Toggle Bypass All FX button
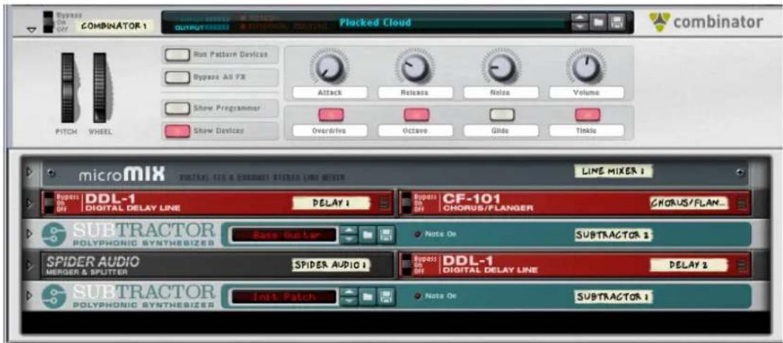783x343 pixels. [x=177, y=77]
